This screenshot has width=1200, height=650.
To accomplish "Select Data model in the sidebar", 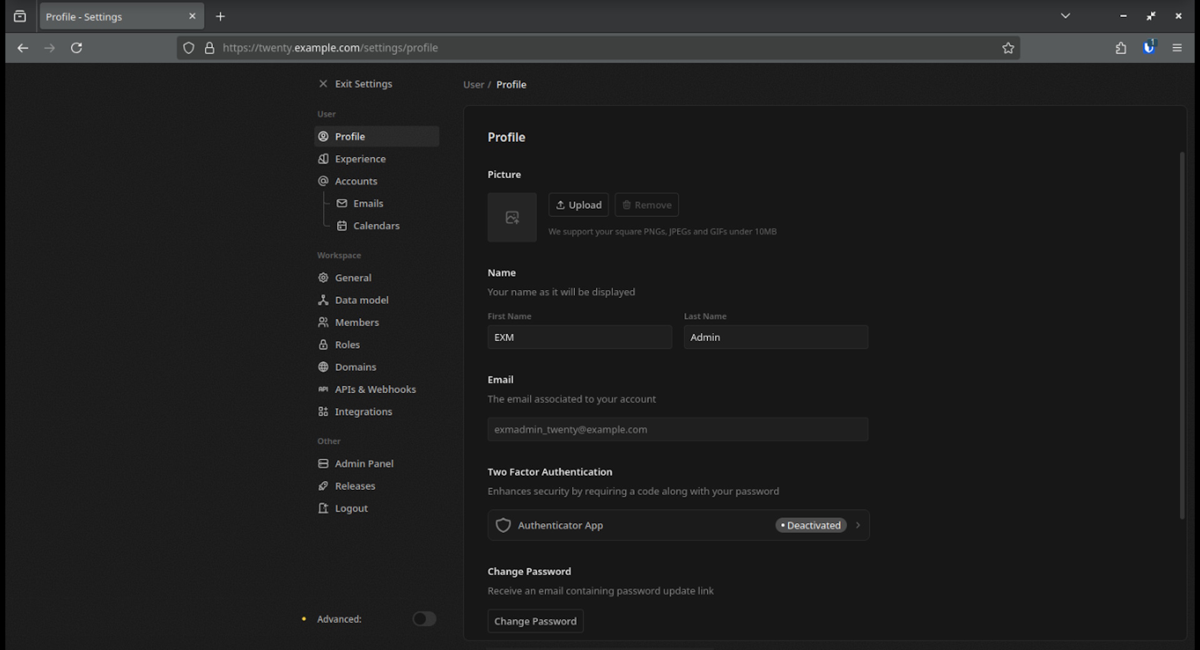I will click(x=361, y=300).
